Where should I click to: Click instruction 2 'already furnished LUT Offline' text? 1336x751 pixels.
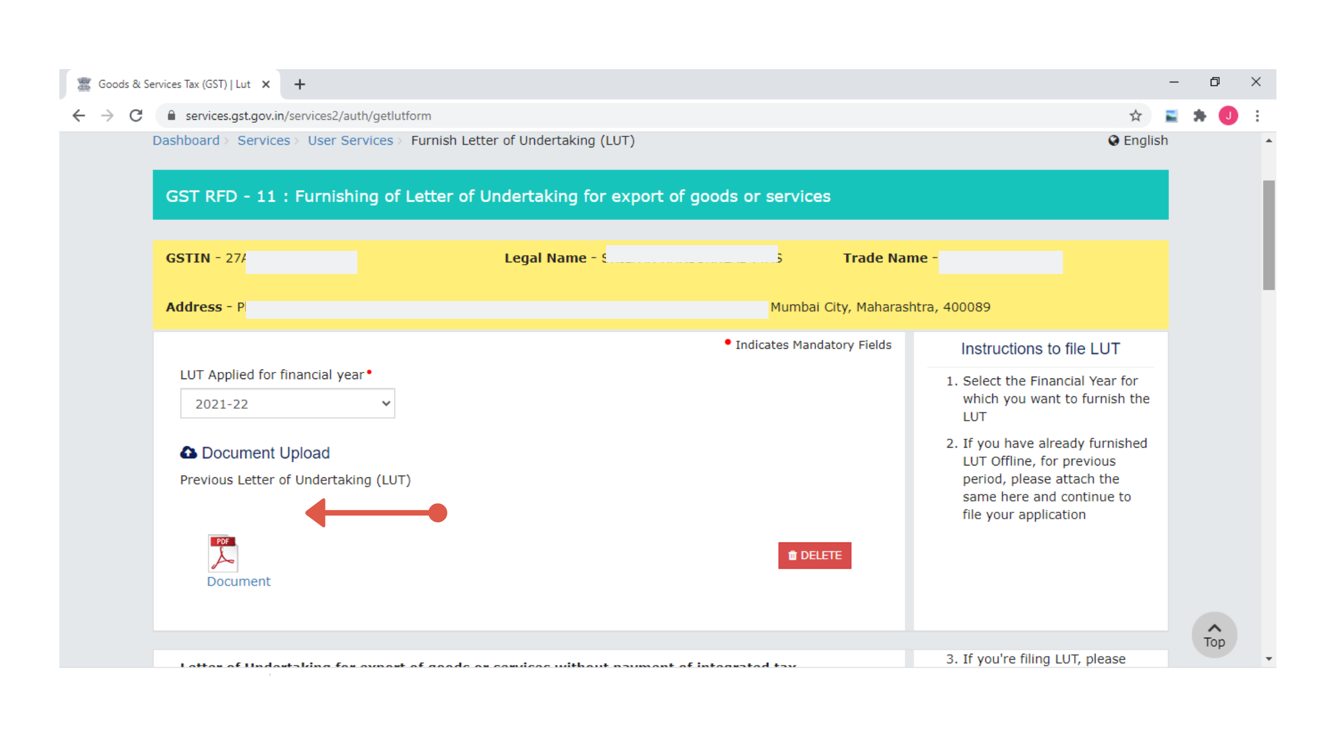click(x=1054, y=479)
